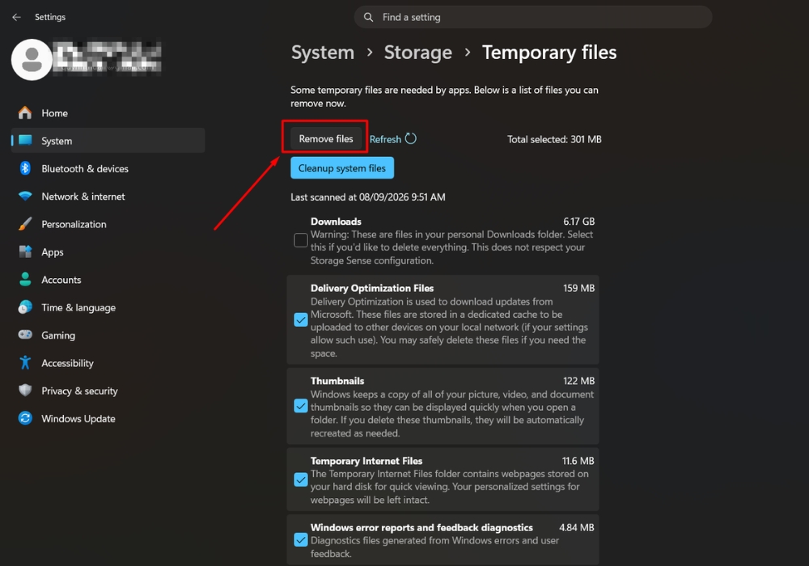Click the Home house icon
The image size is (809, 566).
[25, 113]
